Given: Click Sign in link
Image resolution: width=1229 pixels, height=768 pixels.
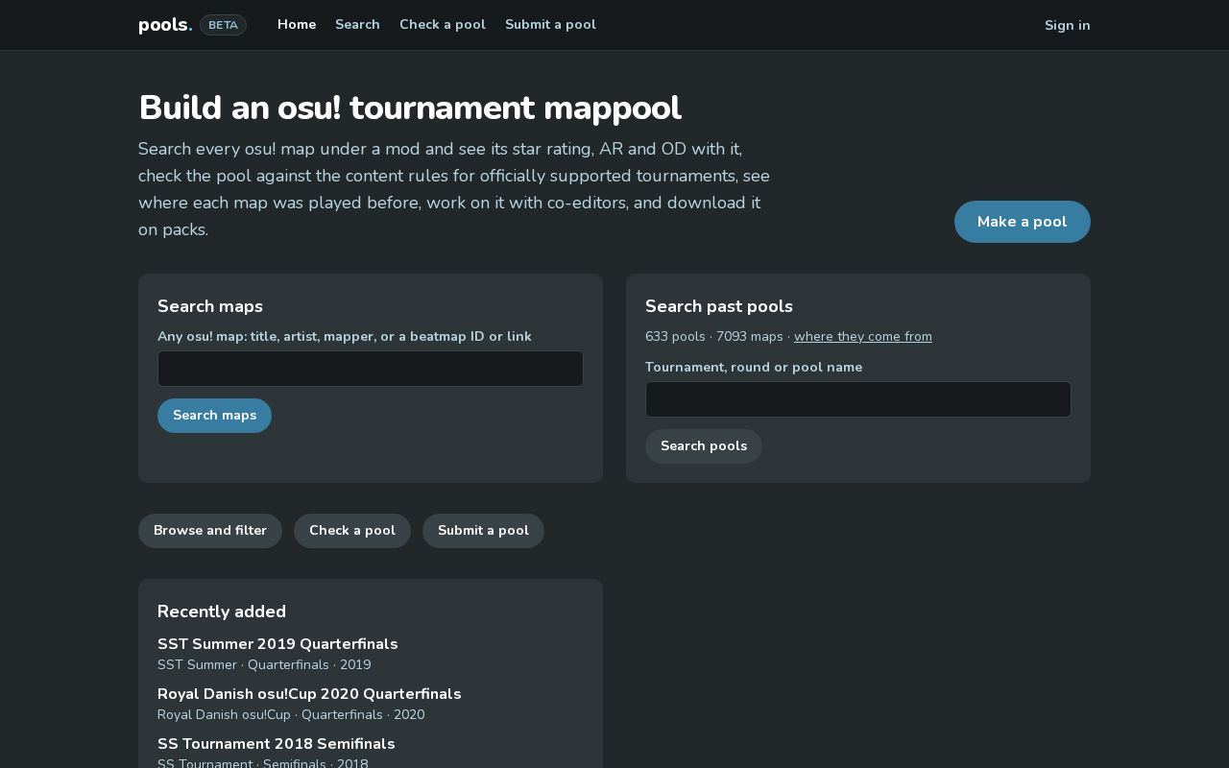Looking at the screenshot, I should tap(1067, 25).
